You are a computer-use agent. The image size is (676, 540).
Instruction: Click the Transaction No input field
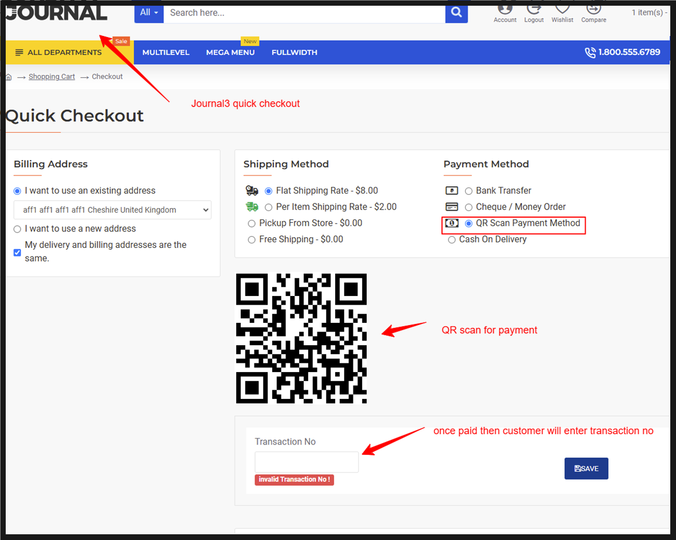coord(307,462)
